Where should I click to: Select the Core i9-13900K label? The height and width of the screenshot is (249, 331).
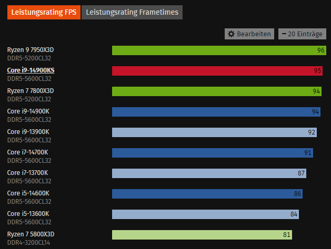(28, 132)
